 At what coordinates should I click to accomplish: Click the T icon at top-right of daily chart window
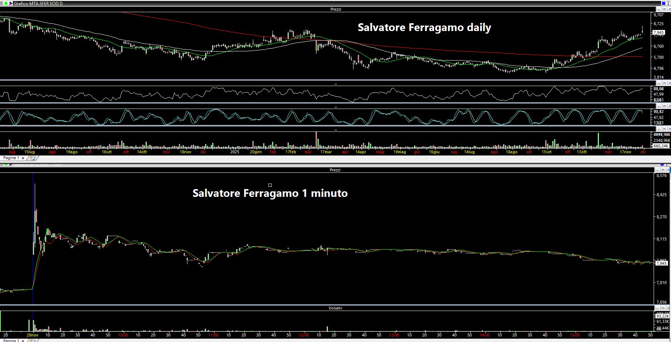(668, 3)
